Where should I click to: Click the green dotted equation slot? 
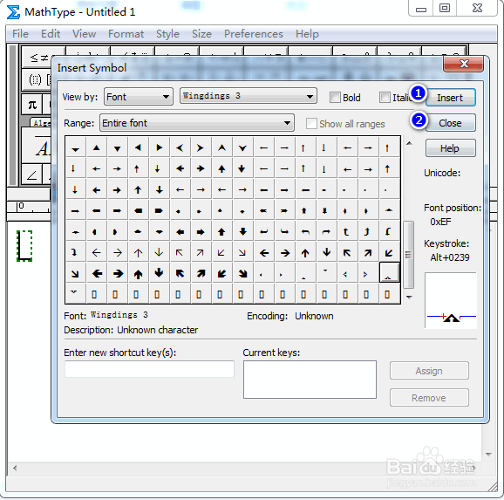pyautogui.click(x=24, y=246)
